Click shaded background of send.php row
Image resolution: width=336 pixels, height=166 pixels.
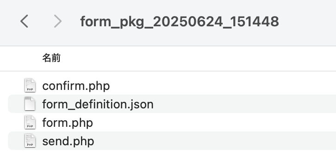[x=214, y=141]
